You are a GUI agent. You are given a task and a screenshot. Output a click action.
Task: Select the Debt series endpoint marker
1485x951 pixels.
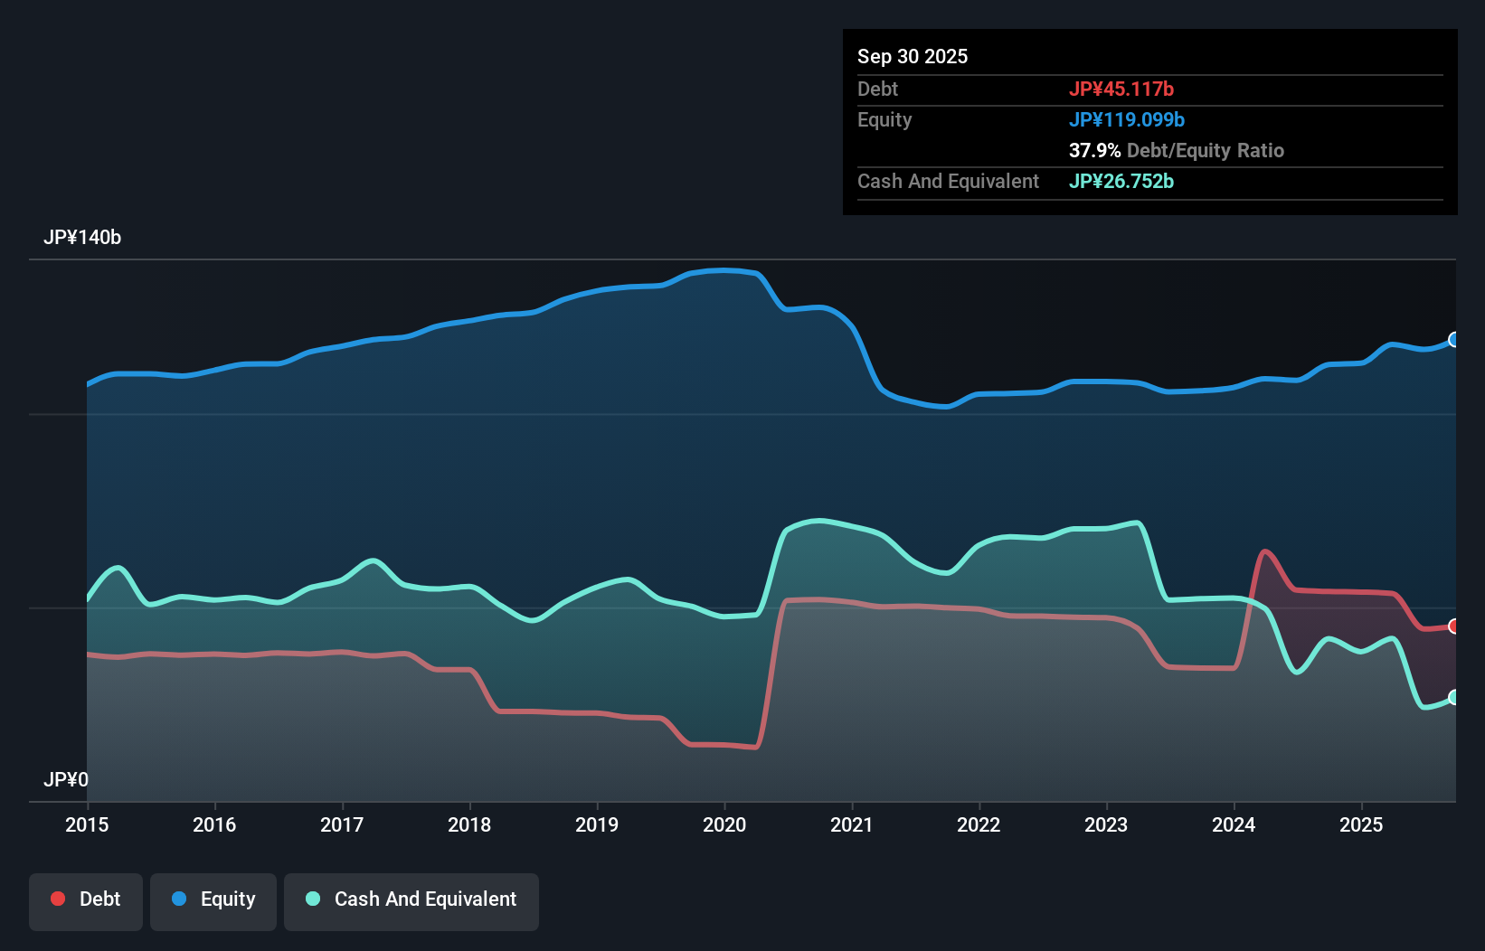1453,625
